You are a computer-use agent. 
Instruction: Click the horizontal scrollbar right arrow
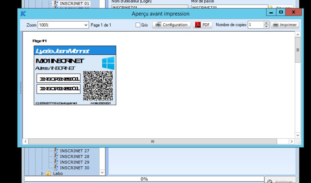(x=292, y=141)
